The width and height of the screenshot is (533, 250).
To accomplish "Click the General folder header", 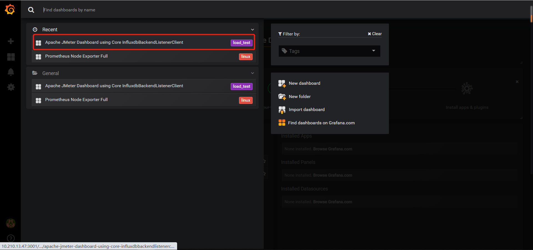I will [142, 73].
